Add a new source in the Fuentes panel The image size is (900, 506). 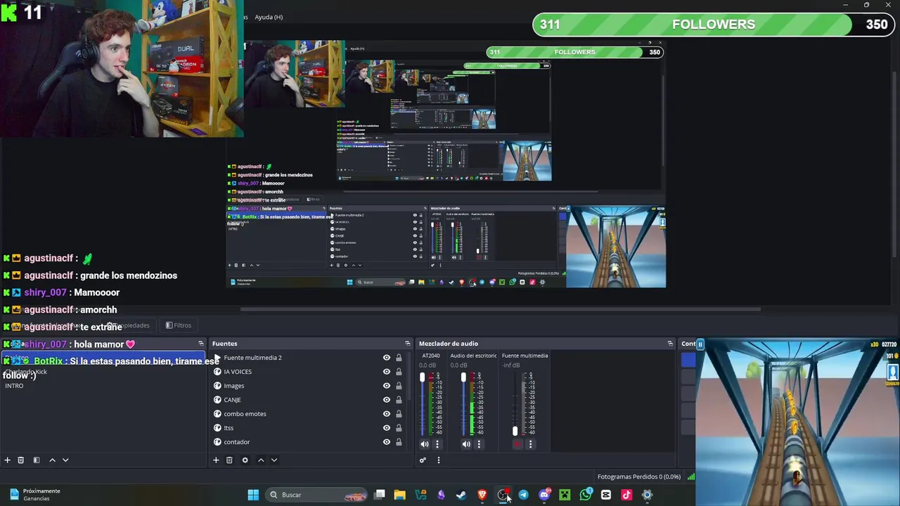pyautogui.click(x=216, y=460)
